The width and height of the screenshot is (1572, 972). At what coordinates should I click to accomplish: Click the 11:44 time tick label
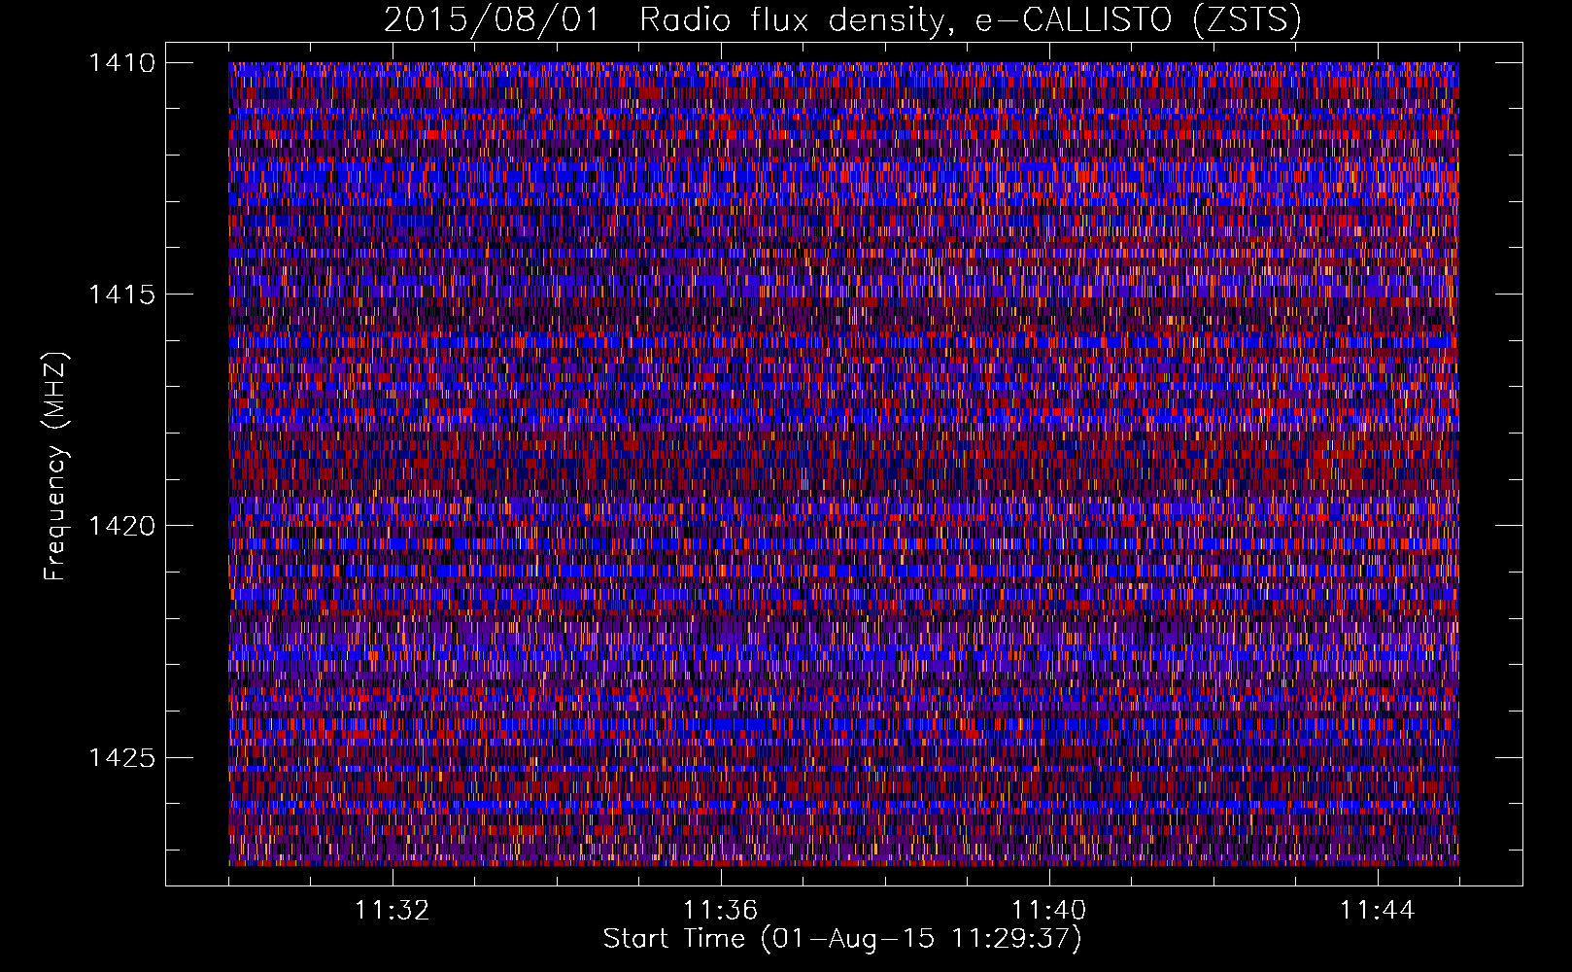1378,911
